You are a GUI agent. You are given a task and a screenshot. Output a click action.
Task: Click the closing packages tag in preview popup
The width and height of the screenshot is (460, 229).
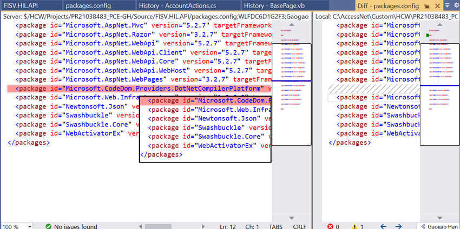tap(161, 154)
